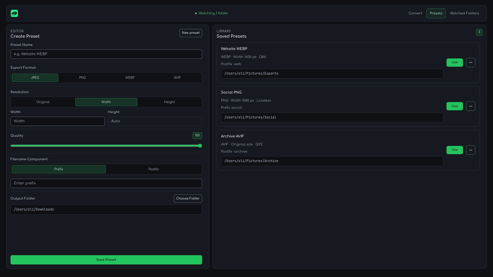The image size is (493, 277).
Task: Click the Quality value badge showing 100
Action: tap(197, 136)
